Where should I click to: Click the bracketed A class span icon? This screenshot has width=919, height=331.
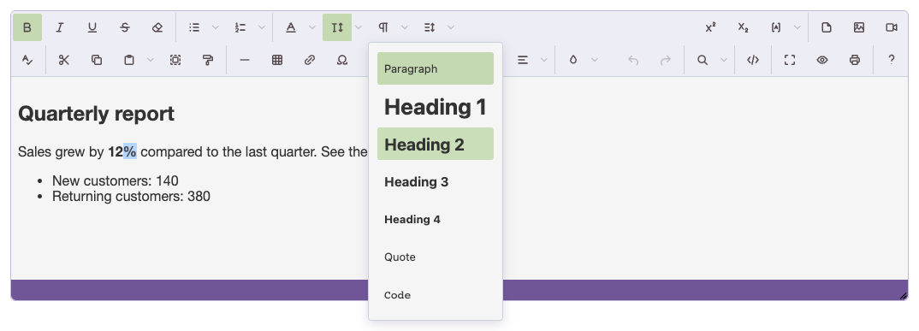(x=776, y=27)
